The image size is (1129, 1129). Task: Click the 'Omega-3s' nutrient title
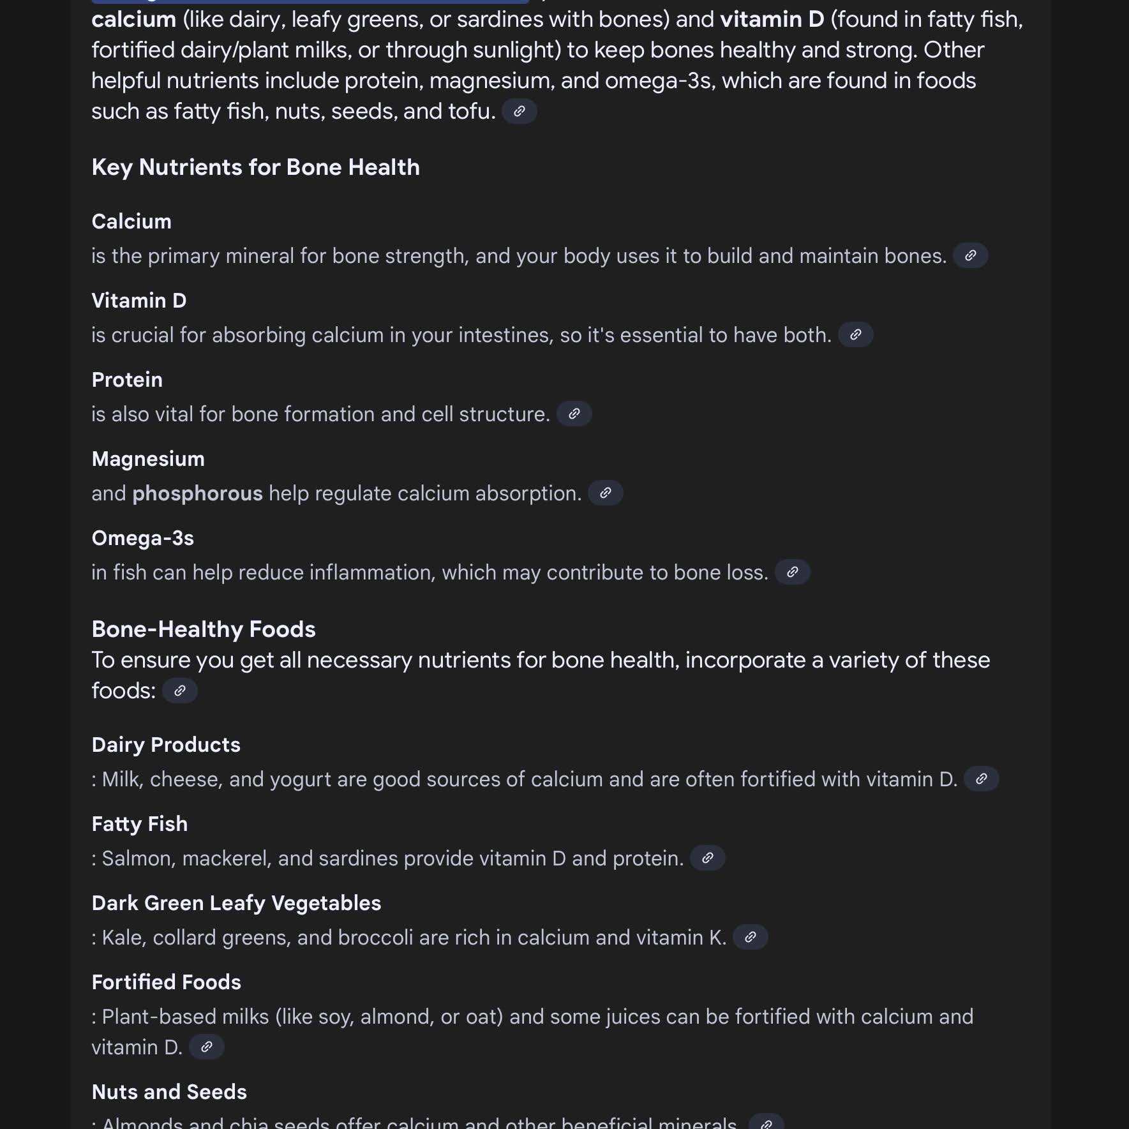[143, 538]
